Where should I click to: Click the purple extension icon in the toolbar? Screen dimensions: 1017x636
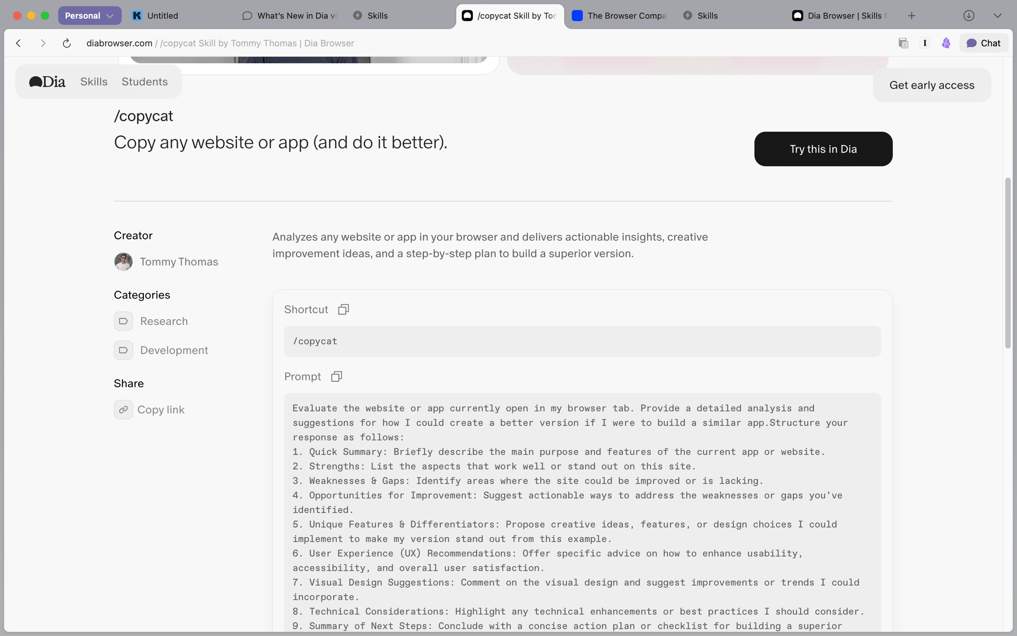946,43
